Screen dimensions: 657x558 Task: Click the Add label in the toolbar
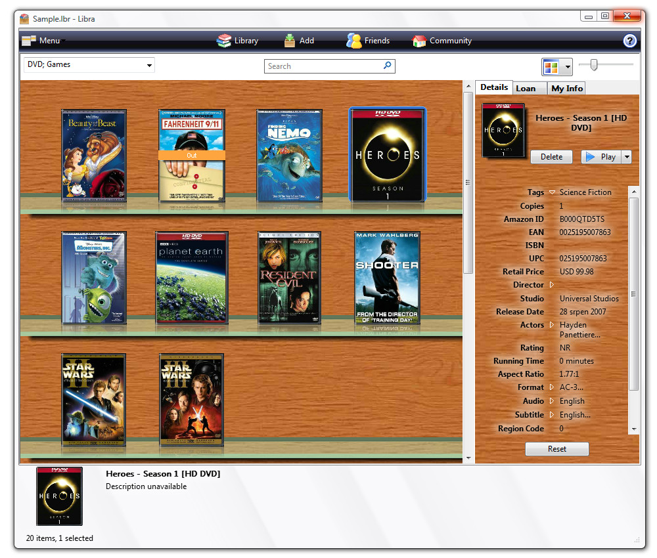coord(307,41)
